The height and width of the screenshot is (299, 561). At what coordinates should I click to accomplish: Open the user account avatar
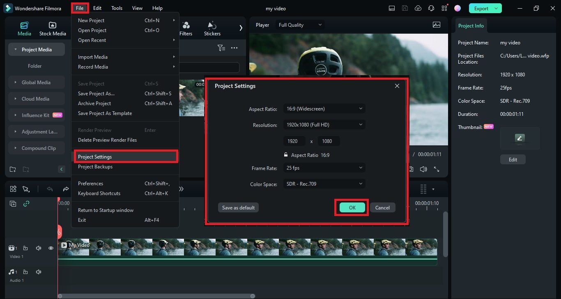458,8
